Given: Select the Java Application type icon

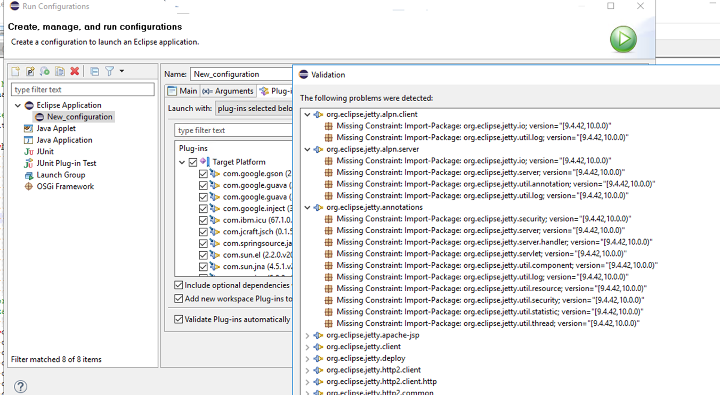Looking at the screenshot, I should (28, 140).
